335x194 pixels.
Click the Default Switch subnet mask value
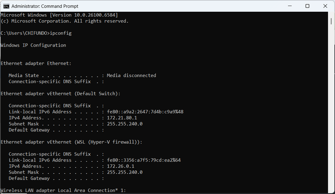click(125, 124)
